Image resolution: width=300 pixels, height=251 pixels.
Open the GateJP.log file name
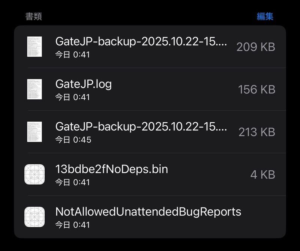pyautogui.click(x=83, y=84)
